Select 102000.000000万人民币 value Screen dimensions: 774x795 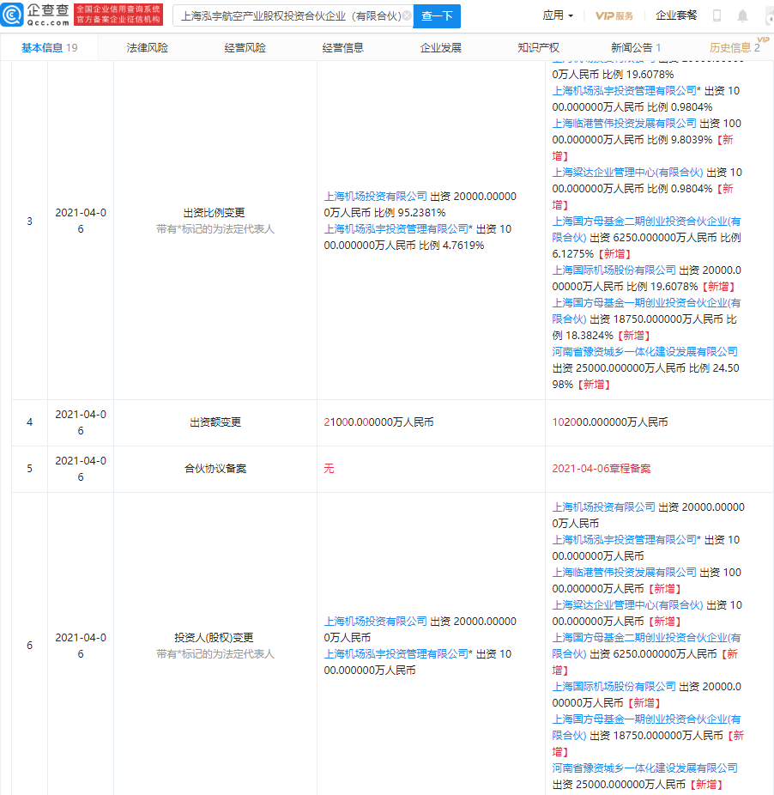(610, 422)
